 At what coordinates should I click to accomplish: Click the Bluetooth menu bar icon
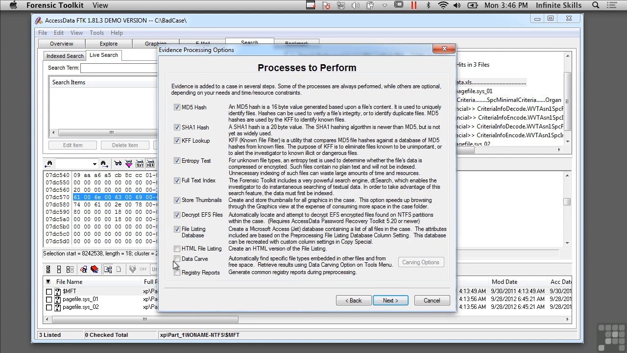pos(428,5)
